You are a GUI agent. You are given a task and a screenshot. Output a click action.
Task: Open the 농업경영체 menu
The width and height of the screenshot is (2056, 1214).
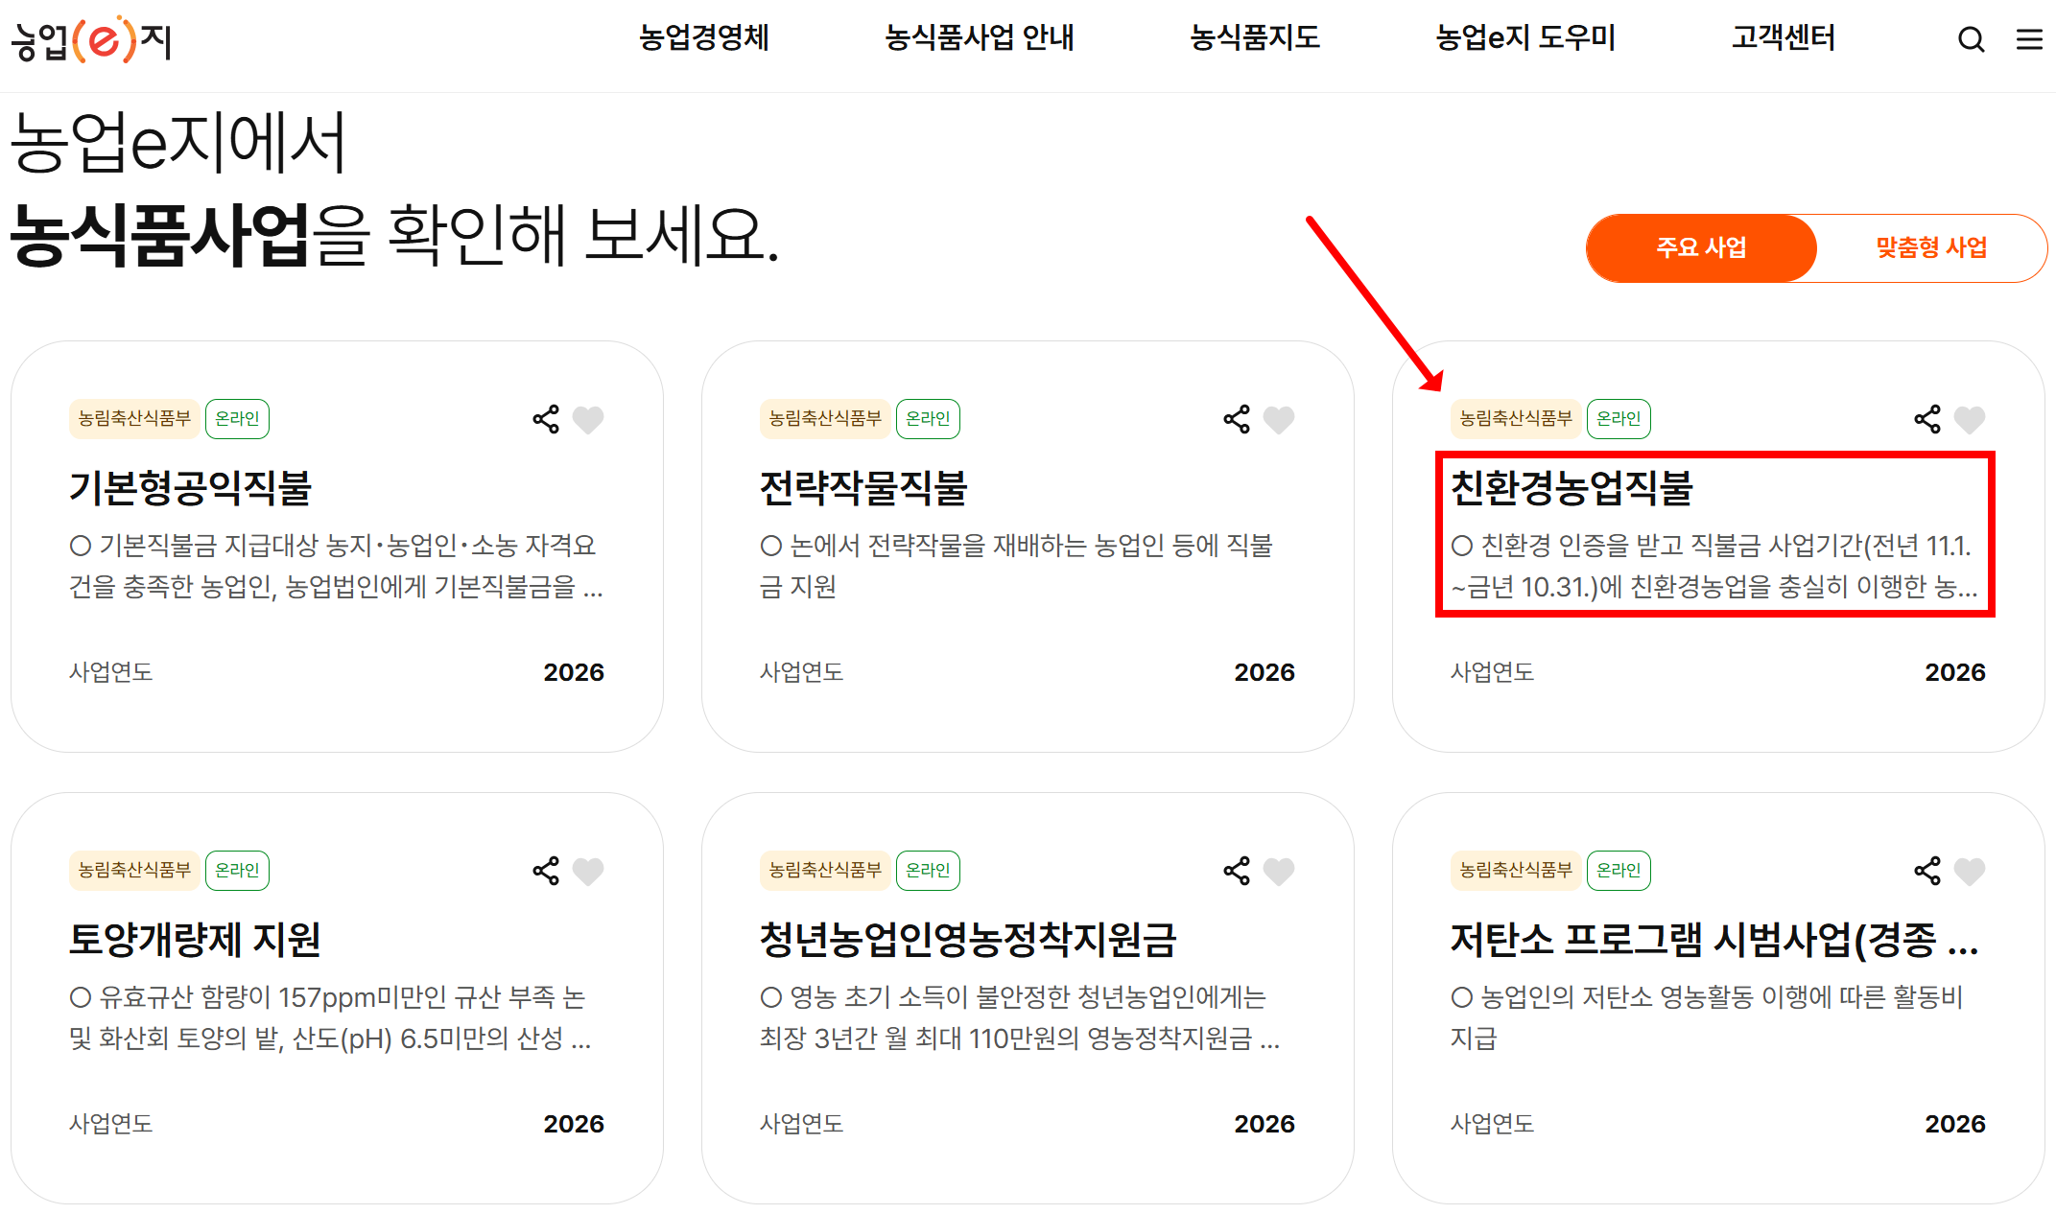click(x=703, y=37)
